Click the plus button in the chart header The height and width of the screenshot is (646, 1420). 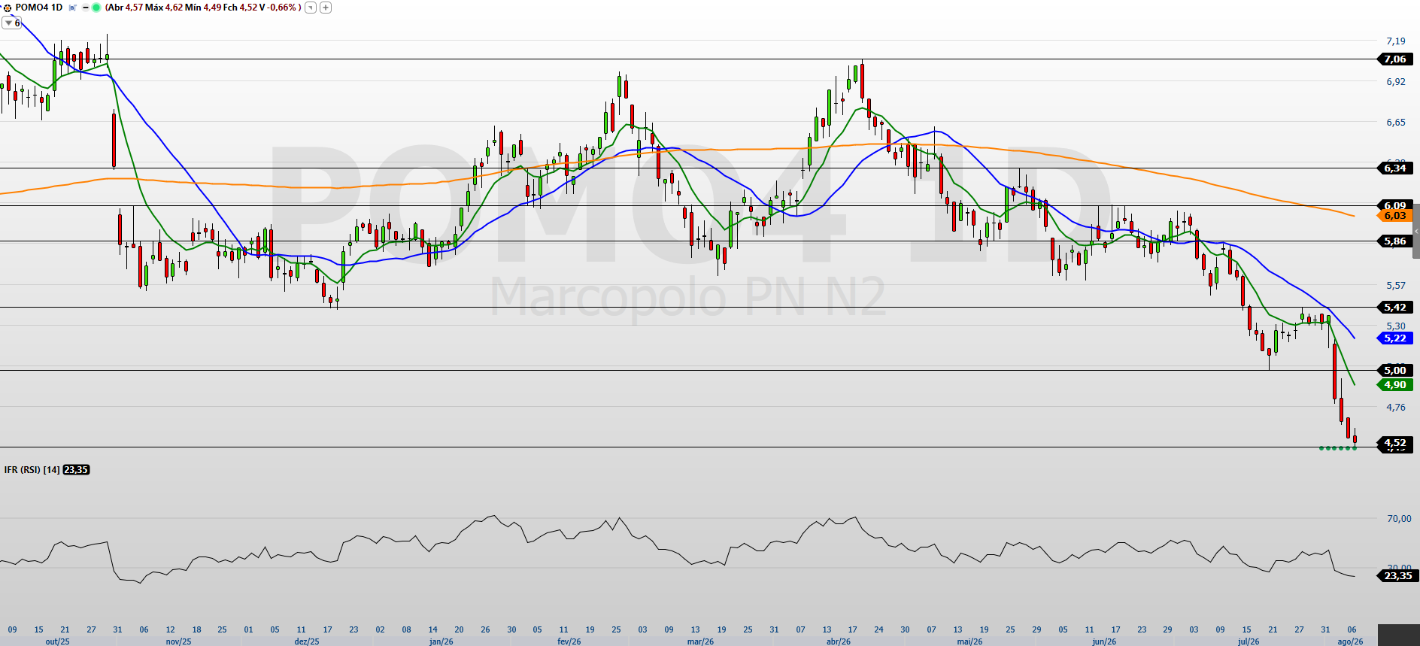click(326, 8)
